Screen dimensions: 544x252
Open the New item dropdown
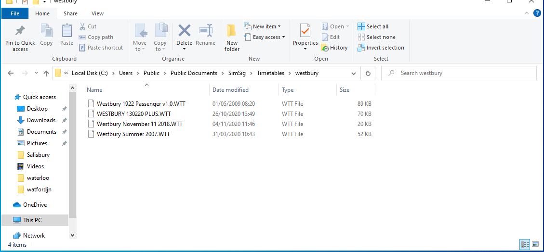point(262,26)
